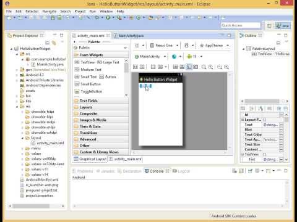Select the Button widget in Palette

tap(108, 76)
